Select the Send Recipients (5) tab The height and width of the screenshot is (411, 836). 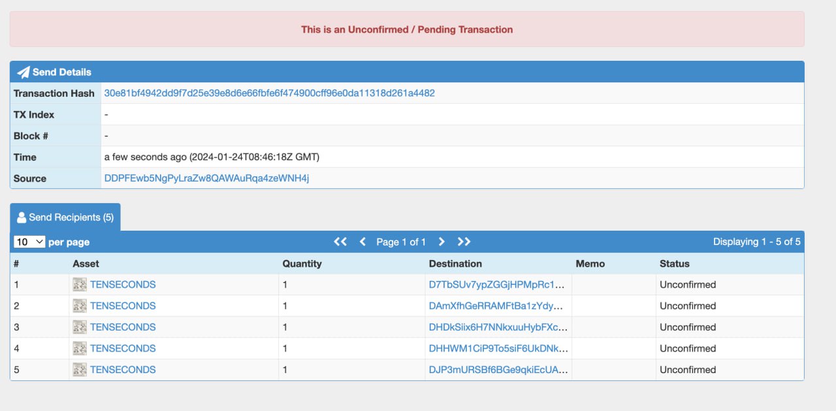[x=65, y=217]
